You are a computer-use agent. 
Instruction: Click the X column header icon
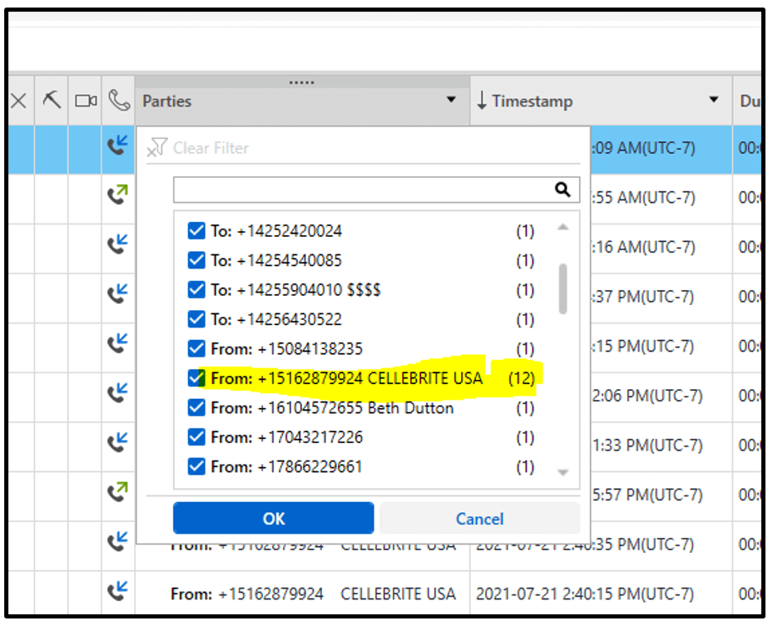tap(19, 100)
